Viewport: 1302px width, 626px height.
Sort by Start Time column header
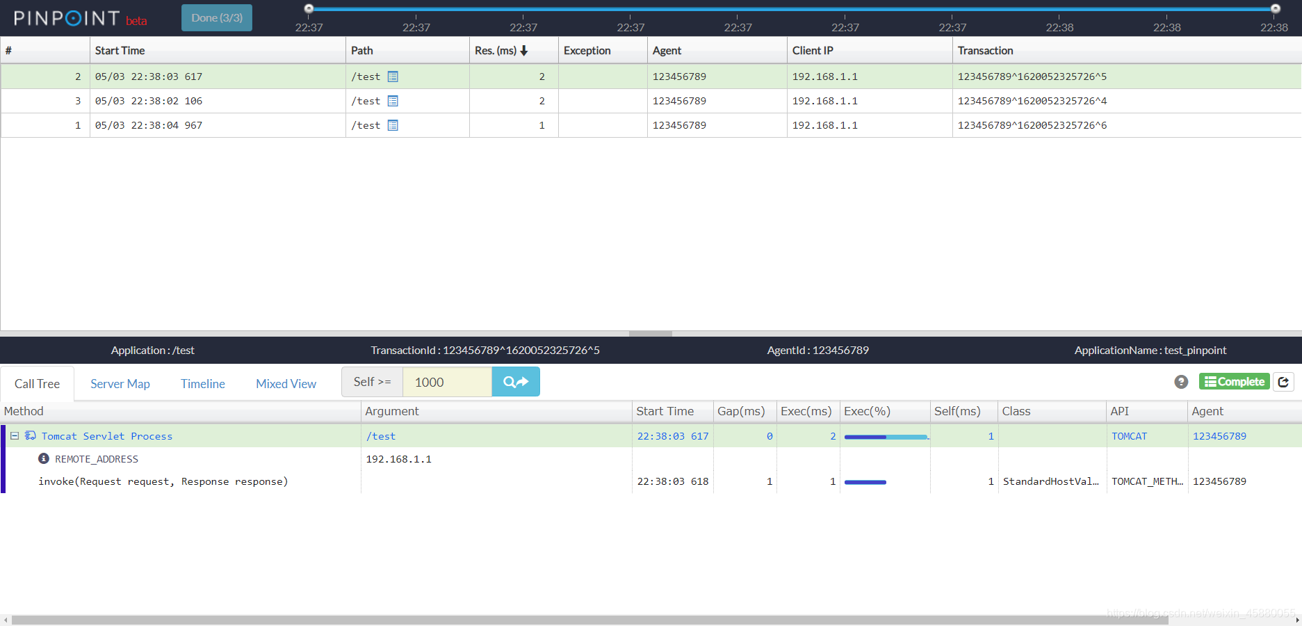tap(218, 51)
